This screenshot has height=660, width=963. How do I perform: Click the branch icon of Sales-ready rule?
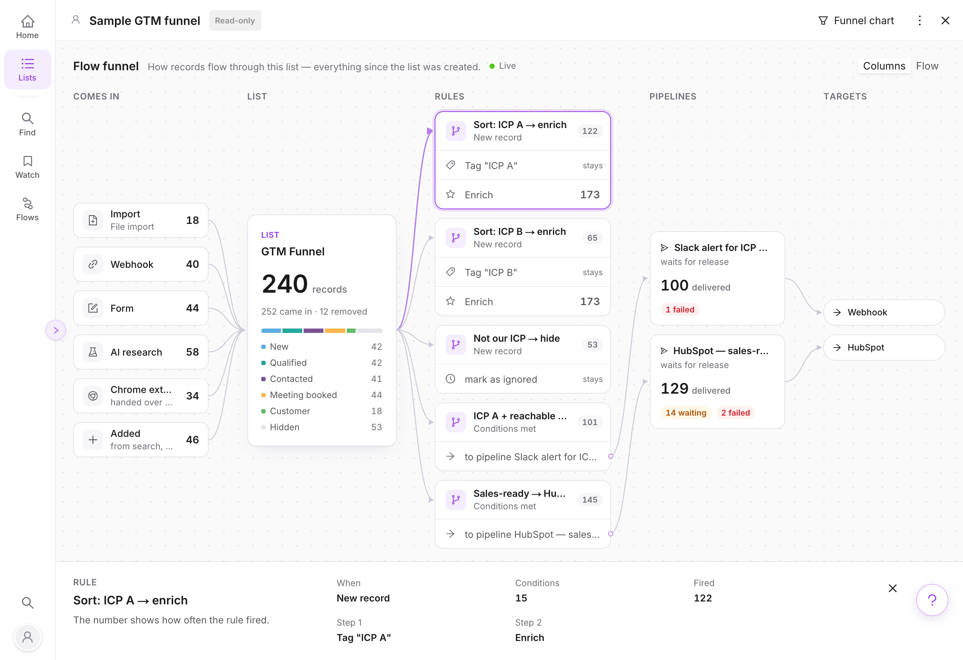[456, 500]
